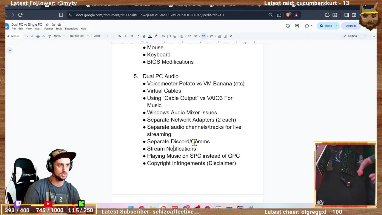Bookmark this page in the address bar

pos(61,15)
